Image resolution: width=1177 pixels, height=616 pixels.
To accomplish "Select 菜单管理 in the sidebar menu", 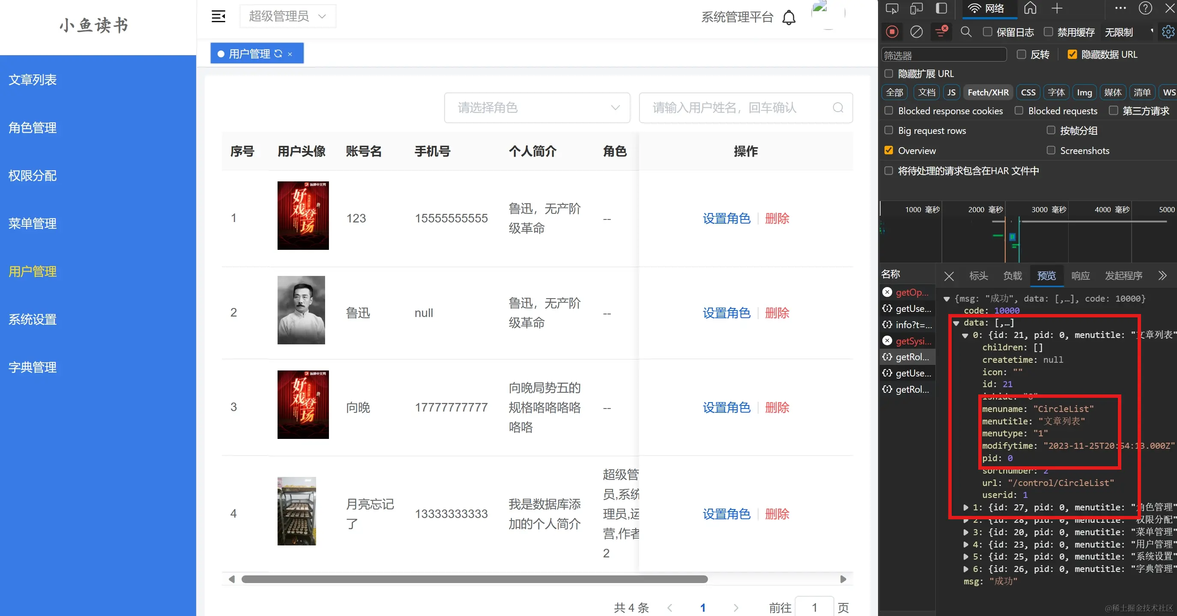I will [x=33, y=224].
